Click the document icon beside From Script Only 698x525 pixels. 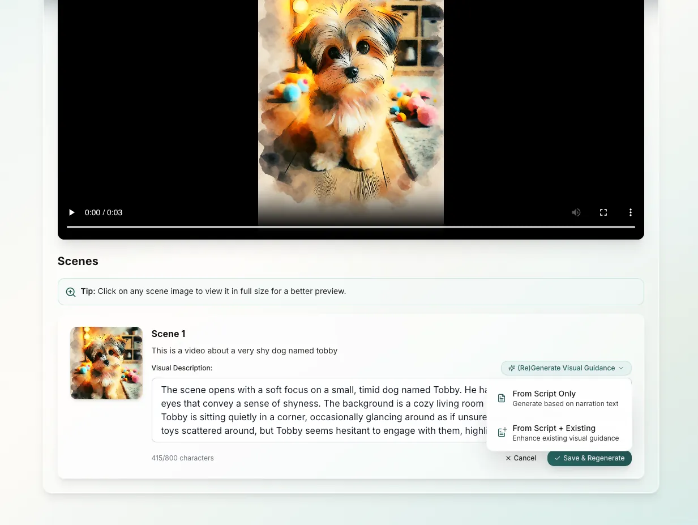tap(501, 398)
